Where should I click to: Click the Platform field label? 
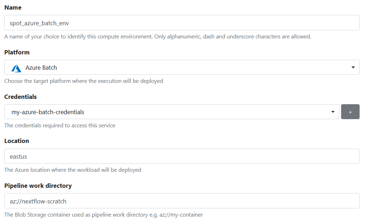tap(17, 52)
